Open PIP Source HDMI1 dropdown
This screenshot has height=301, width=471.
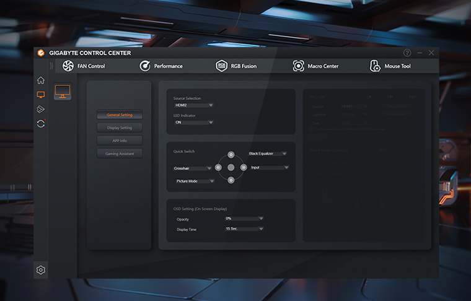click(x=354, y=107)
